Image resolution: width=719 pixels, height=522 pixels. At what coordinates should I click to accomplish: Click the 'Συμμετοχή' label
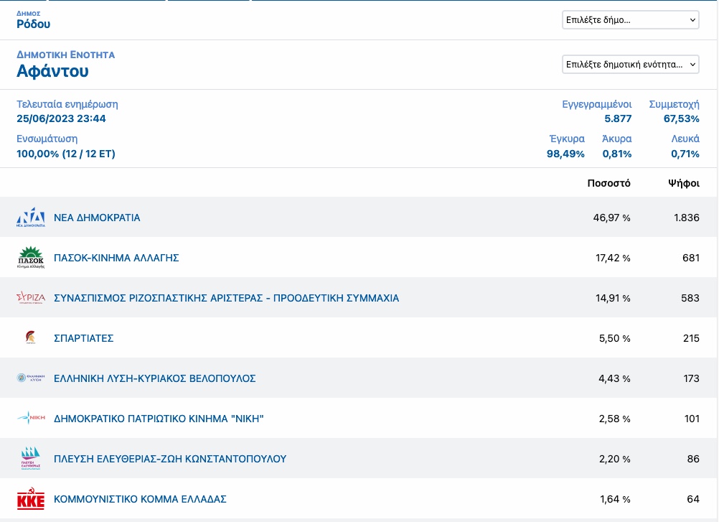pos(674,105)
